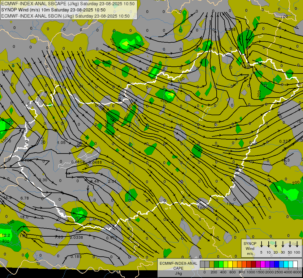
Task: Select the pure yellow CAPE legend swatch
Action: tap(230, 264)
